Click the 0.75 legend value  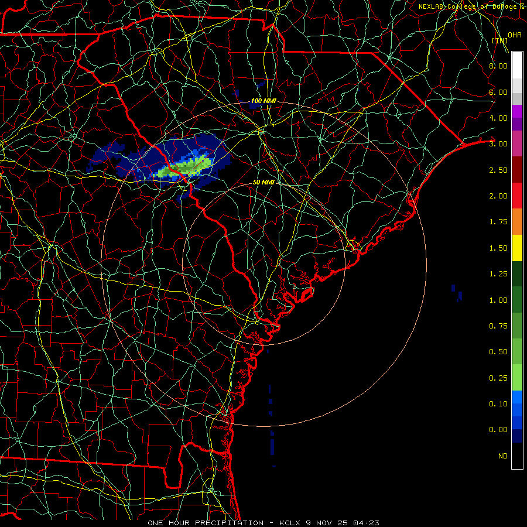pos(498,326)
